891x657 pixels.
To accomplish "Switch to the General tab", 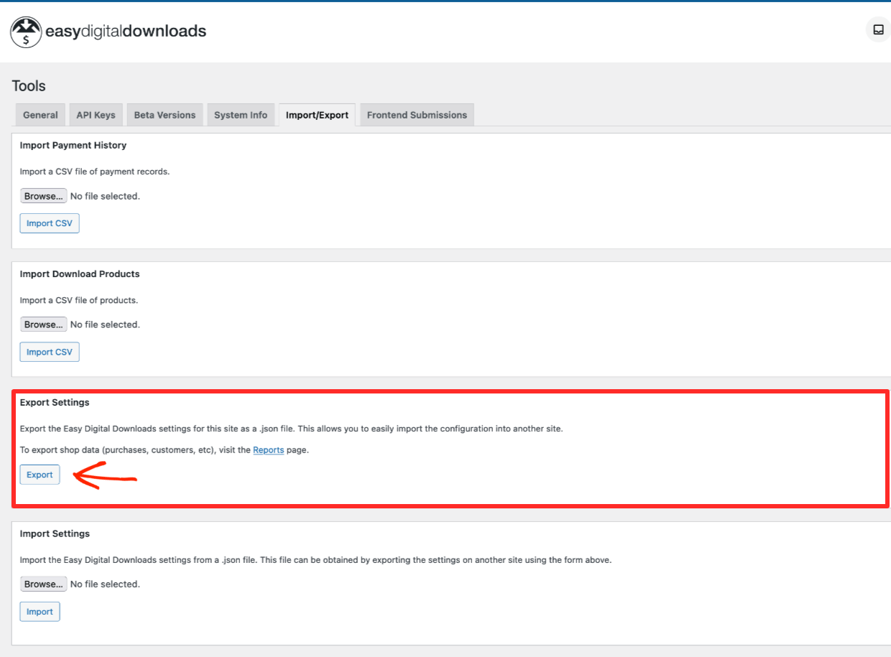I will (x=40, y=115).
